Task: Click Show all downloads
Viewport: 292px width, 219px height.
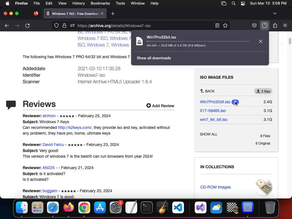Action: pos(154,58)
